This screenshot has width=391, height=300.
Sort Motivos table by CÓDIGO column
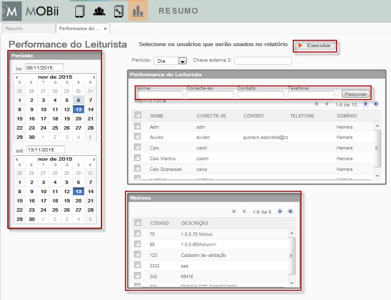pos(160,223)
